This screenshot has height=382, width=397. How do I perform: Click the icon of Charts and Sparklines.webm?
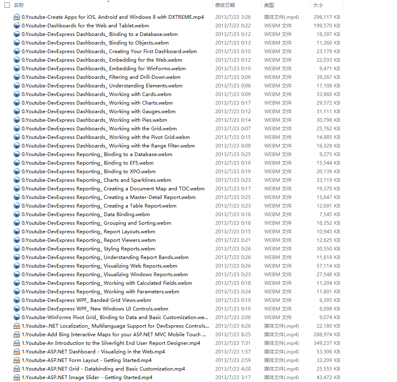[x=17, y=180]
